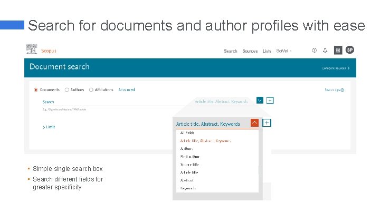Screen dimensions: 380x213
Task: Select the Affiliations radio button
Action: [x=91, y=90]
